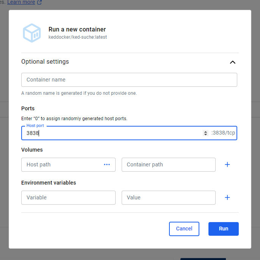Click the keddocker/ked-suche:latest image name
This screenshot has width=260, height=260.
click(x=78, y=37)
